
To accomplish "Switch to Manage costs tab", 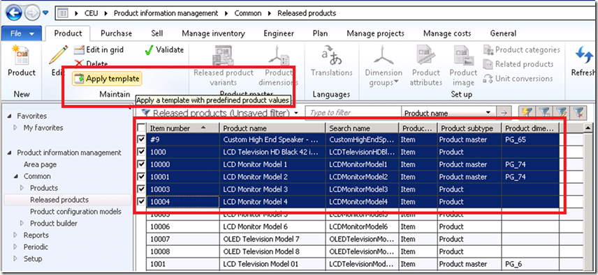I will (447, 33).
